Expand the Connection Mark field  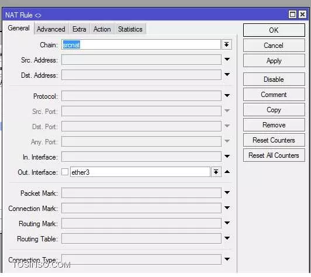coord(227,208)
